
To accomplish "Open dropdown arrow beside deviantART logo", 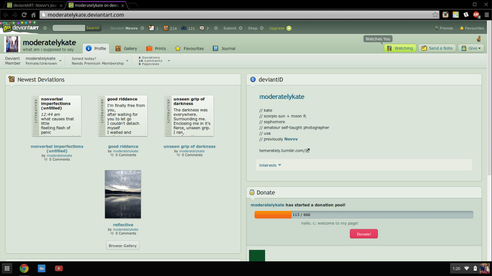I will pyautogui.click(x=45, y=28).
